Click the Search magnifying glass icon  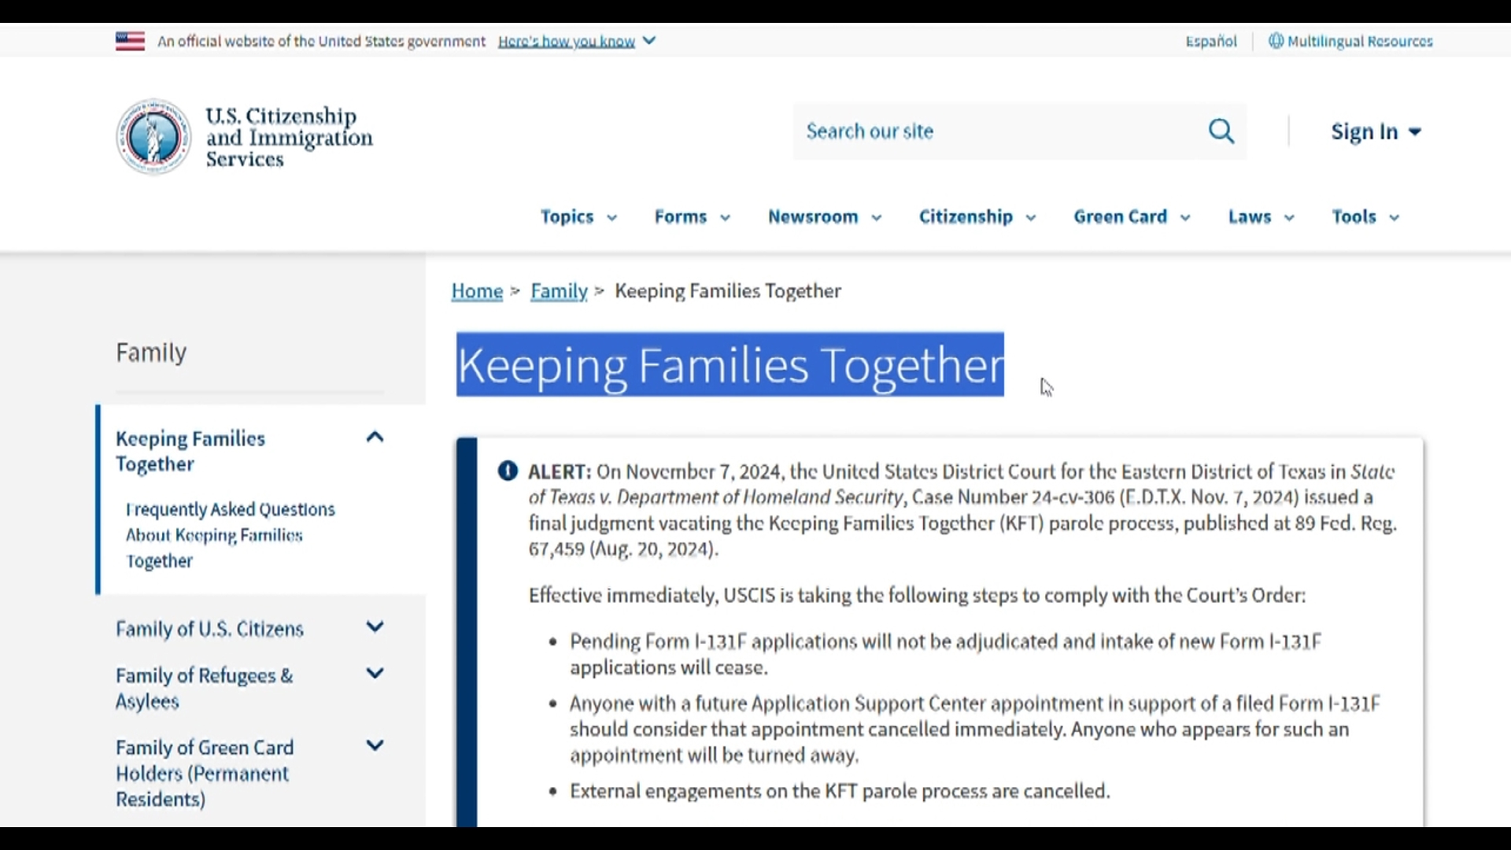click(1221, 131)
